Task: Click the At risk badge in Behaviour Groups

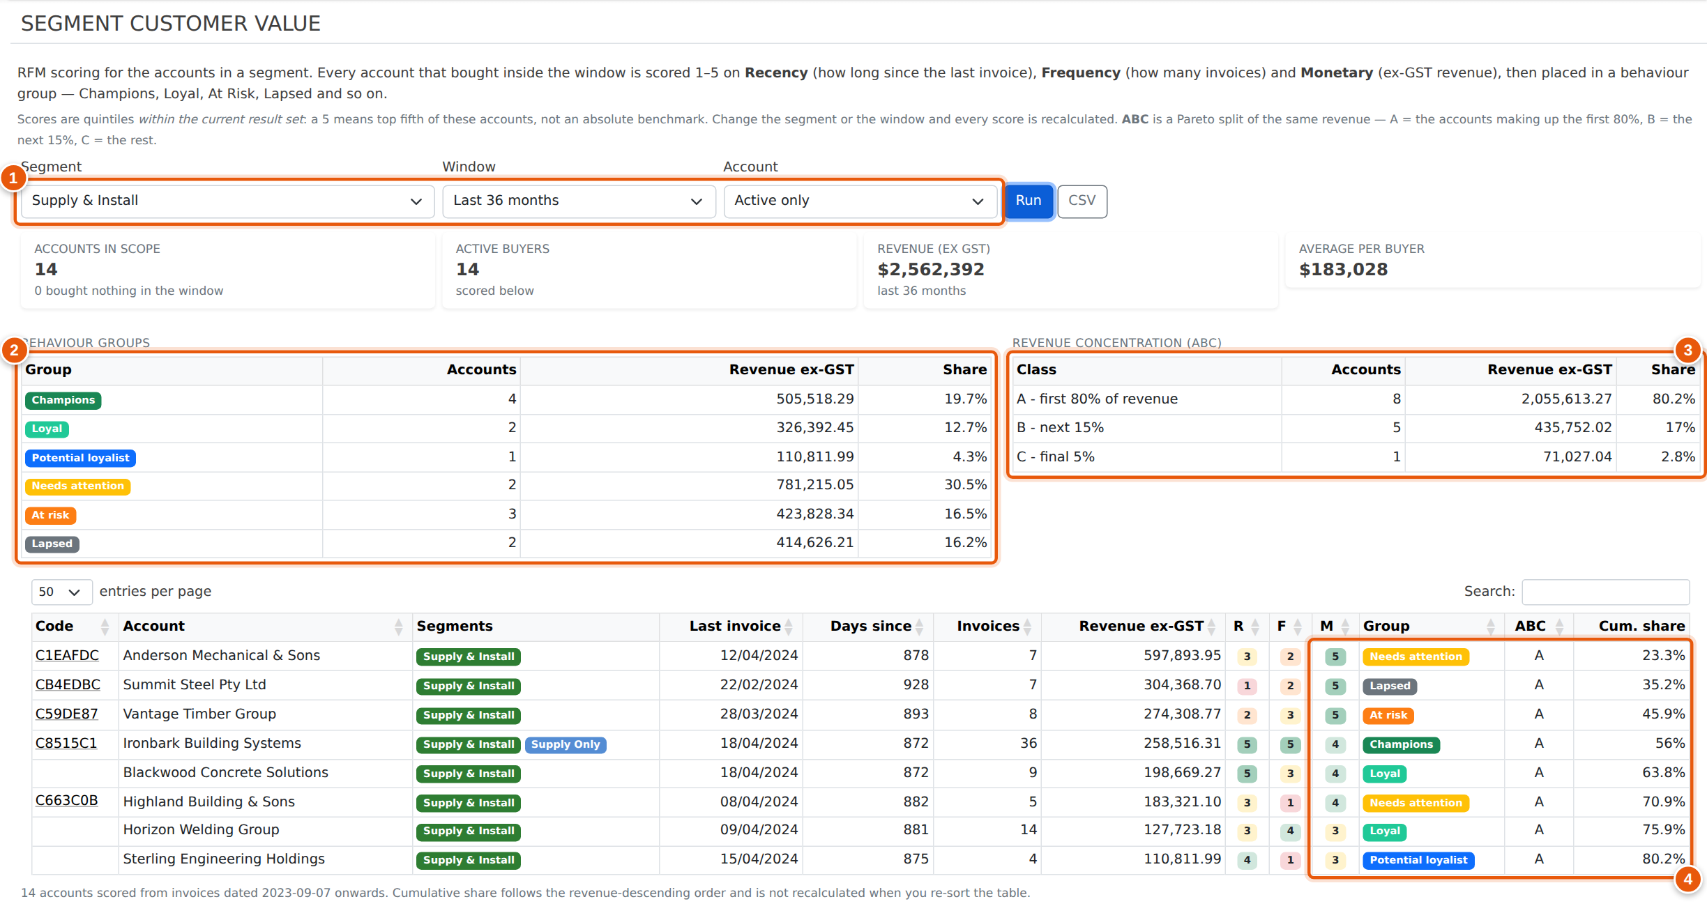Action: 50,515
